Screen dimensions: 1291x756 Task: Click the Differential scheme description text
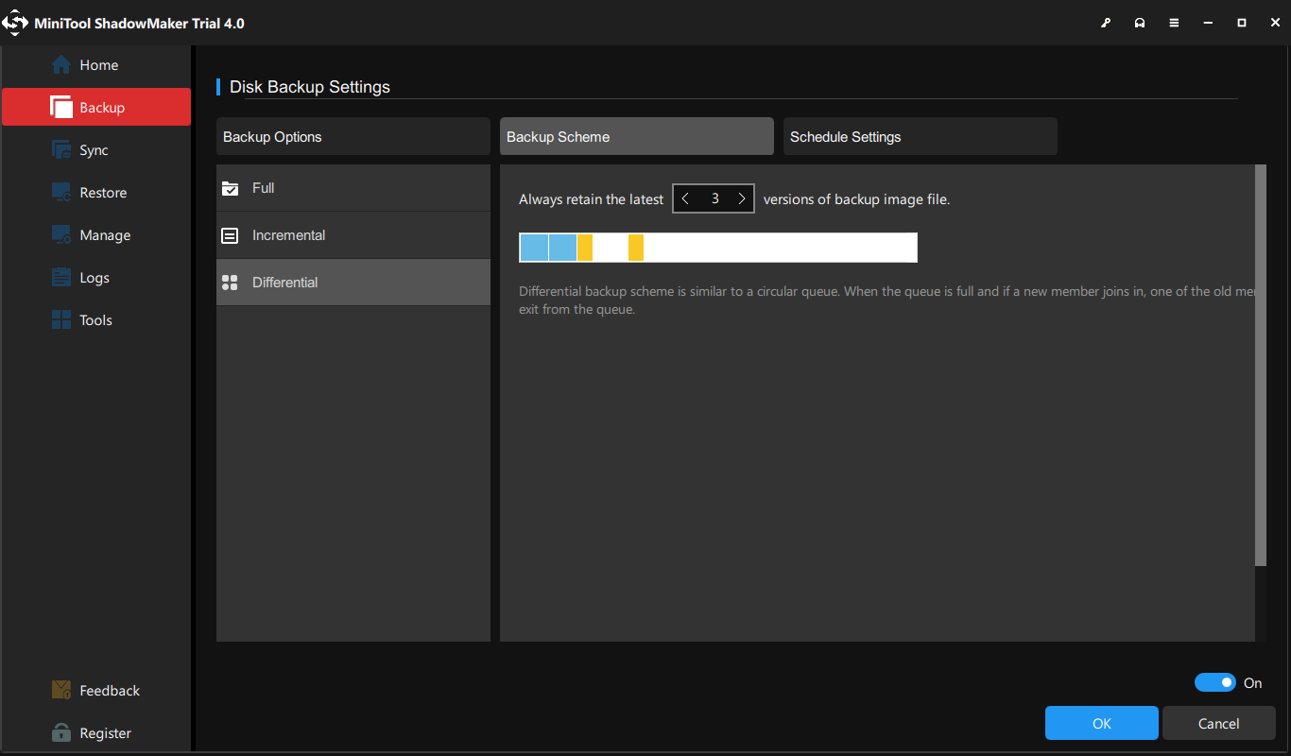coord(887,301)
